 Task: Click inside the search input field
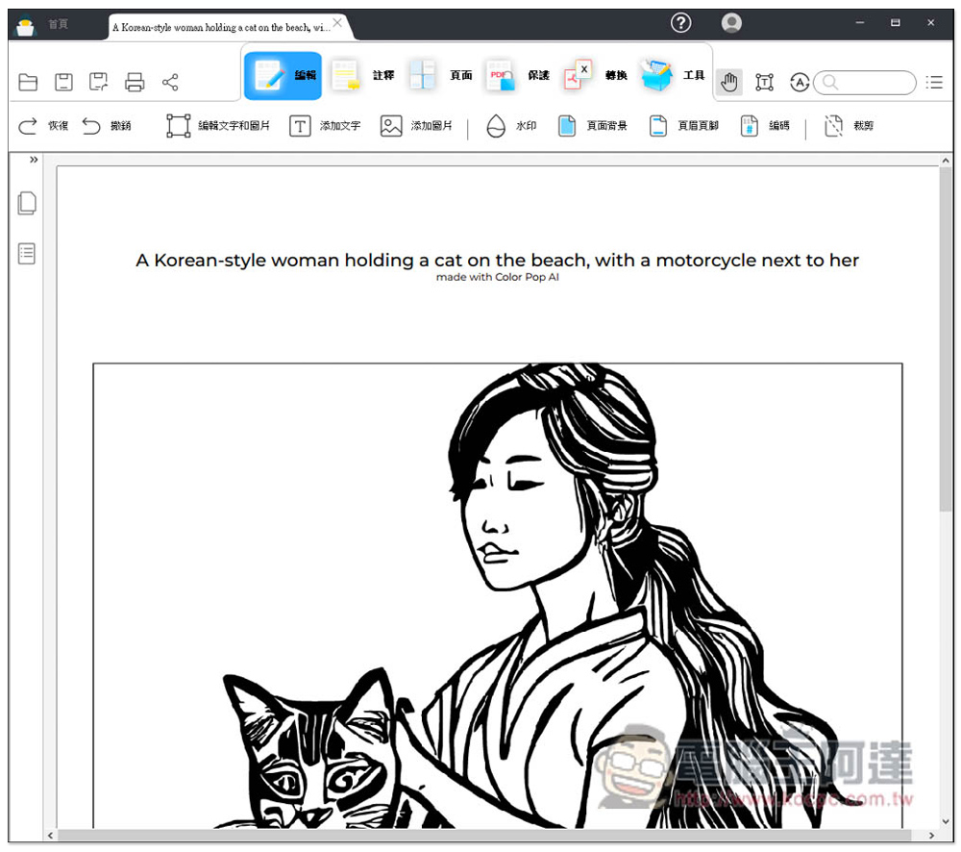(873, 83)
